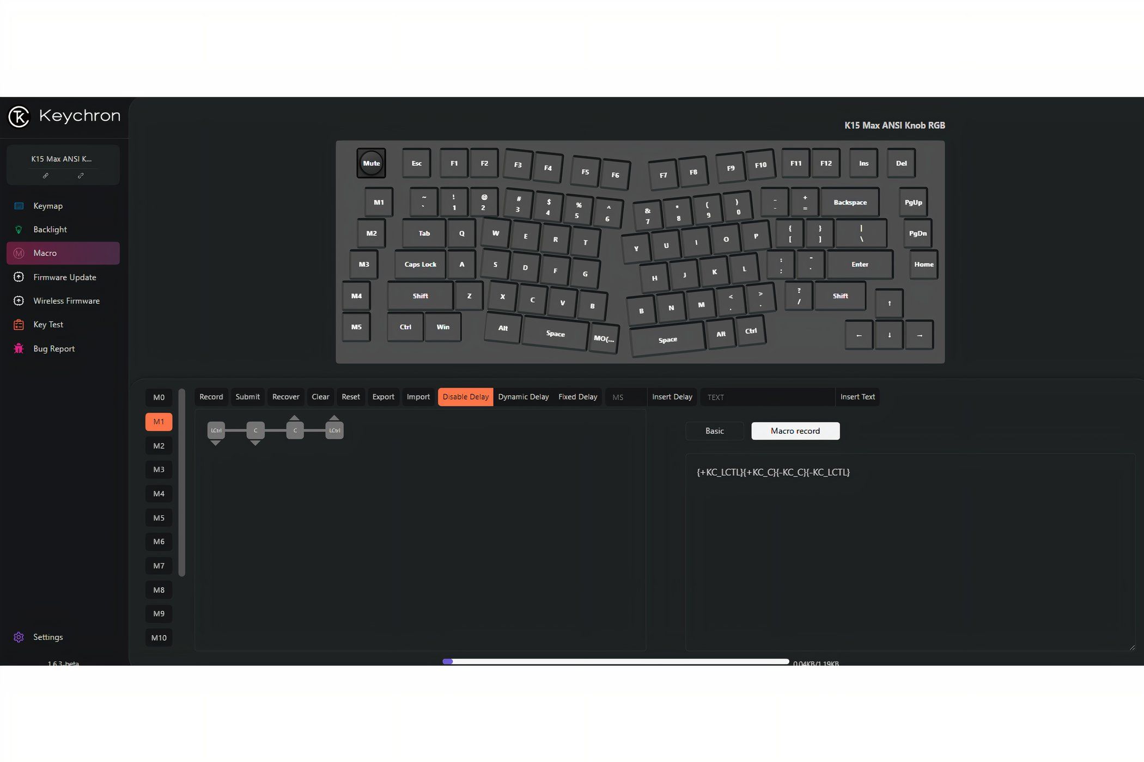Click the Insert Delay button
Screen dimensions: 1144x762
[x=672, y=396]
